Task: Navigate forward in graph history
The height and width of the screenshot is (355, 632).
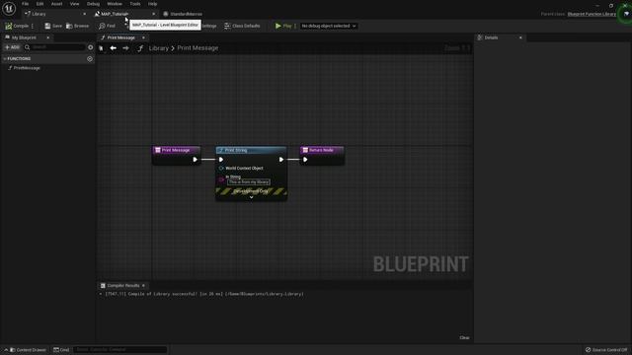Action: (x=125, y=48)
